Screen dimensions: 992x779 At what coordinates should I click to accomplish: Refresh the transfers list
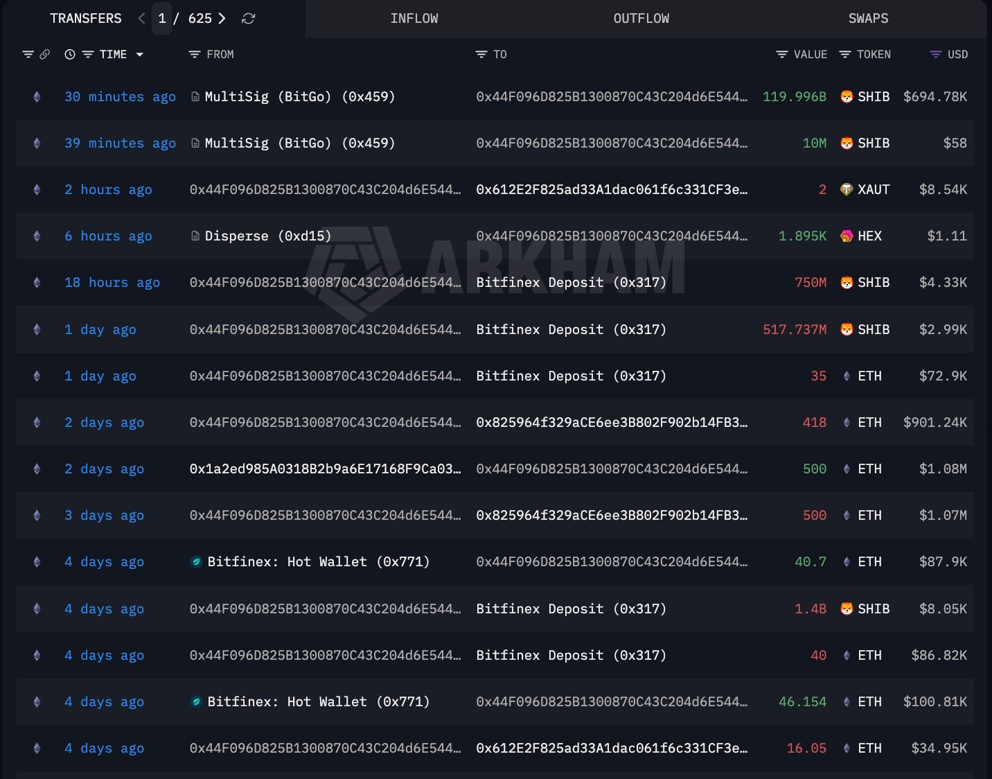pyautogui.click(x=248, y=19)
